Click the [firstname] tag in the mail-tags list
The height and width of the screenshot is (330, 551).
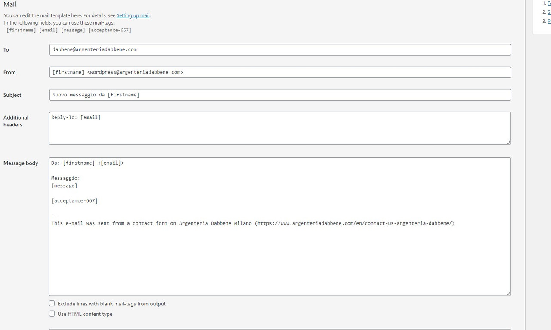[x=21, y=30]
